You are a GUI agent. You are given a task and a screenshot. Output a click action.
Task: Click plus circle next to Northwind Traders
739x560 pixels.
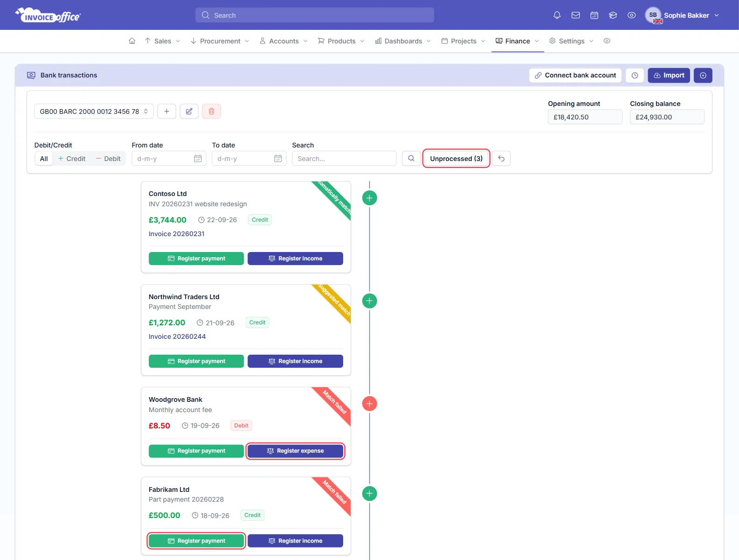[x=369, y=301]
